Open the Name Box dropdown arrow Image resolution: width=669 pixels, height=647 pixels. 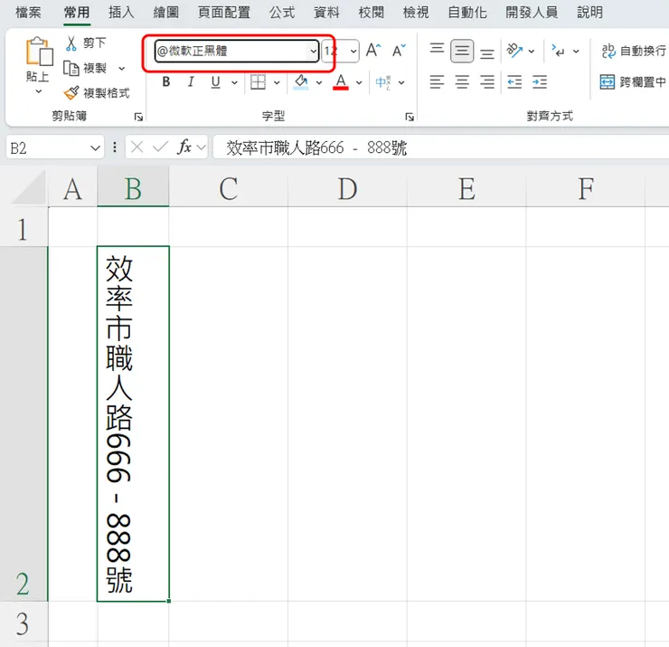[x=95, y=148]
